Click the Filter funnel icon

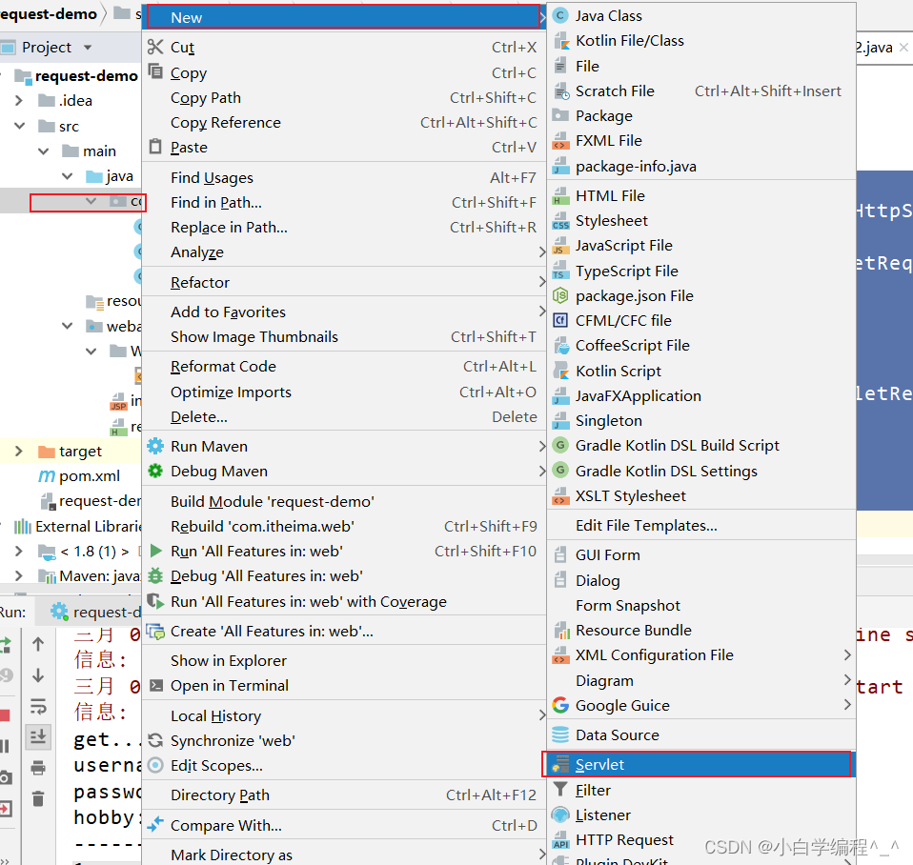[560, 790]
